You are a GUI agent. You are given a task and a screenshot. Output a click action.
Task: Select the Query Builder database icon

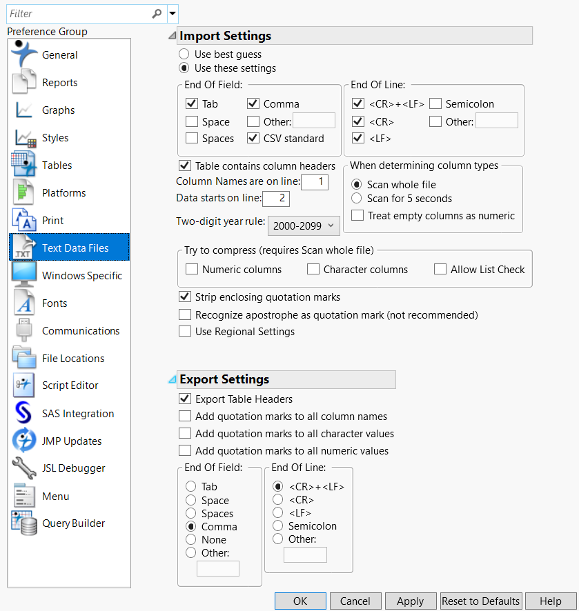[24, 523]
